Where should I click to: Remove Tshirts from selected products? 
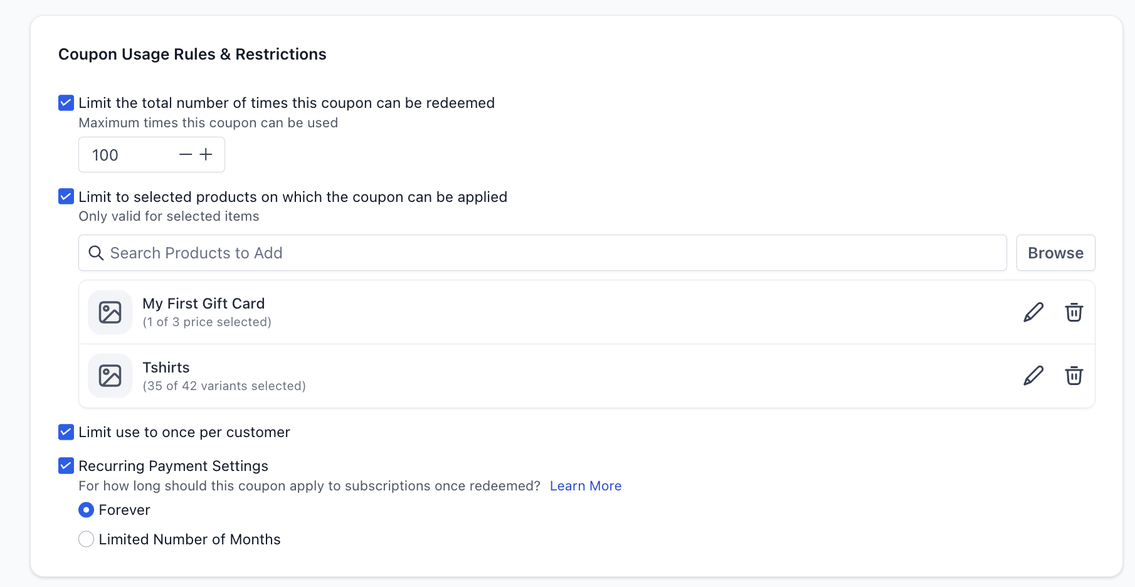tap(1074, 376)
